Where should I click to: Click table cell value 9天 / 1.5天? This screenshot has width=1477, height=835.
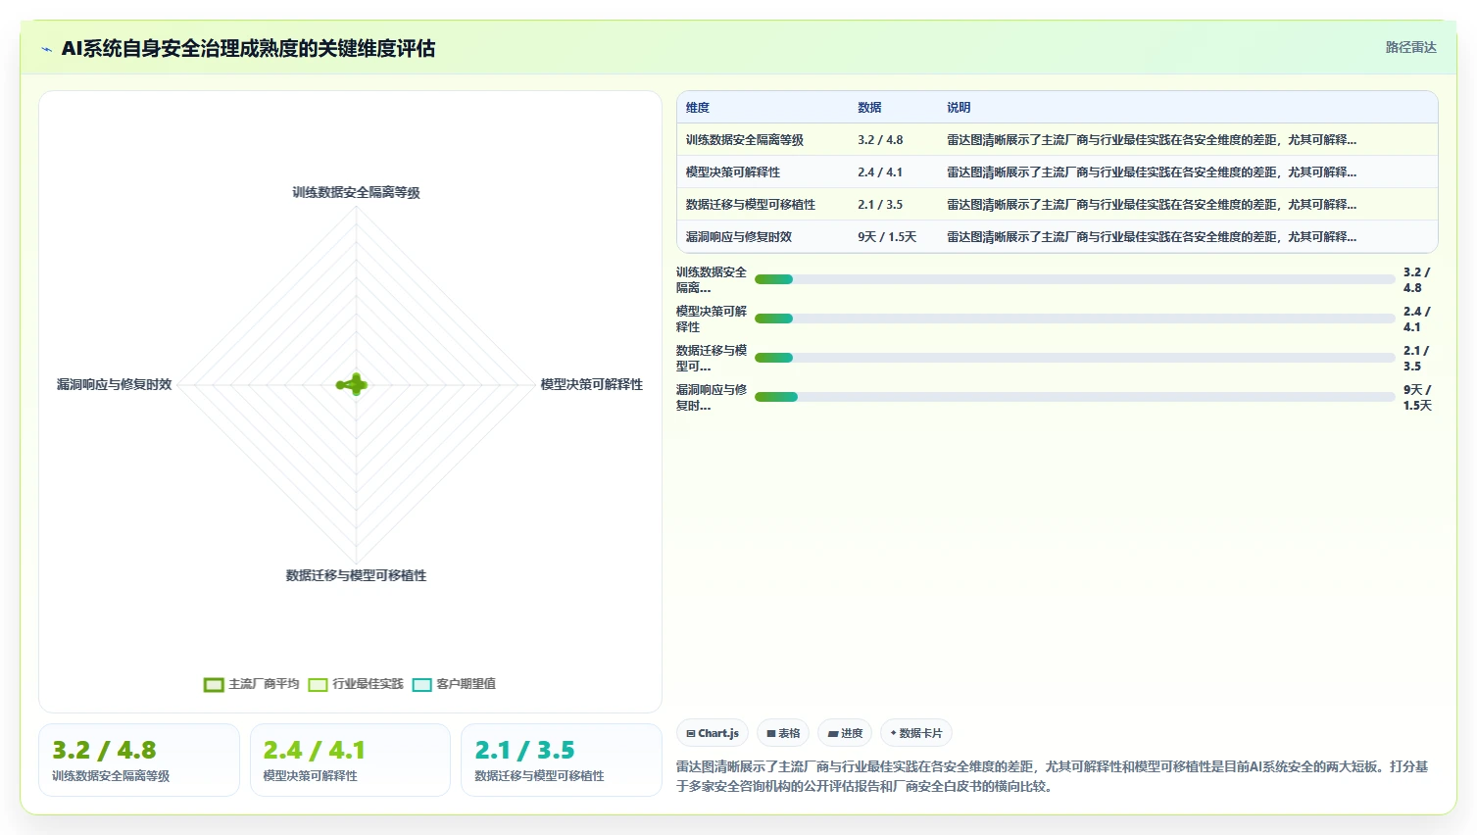pos(887,237)
